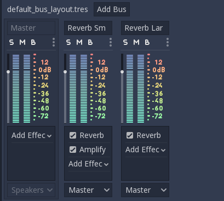The image size is (224, 201).
Task: Open Speakers output dropdown on Master bus
Action: [x=31, y=190]
